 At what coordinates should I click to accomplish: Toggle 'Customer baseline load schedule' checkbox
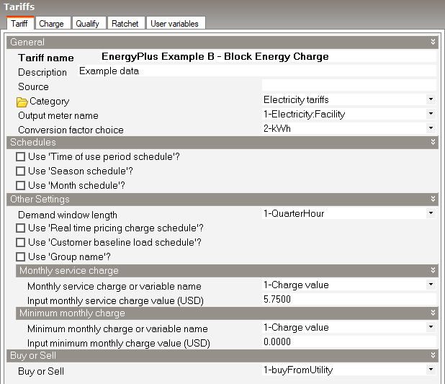20,242
